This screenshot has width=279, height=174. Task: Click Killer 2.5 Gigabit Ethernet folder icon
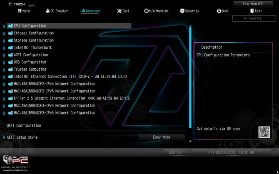(x=10, y=98)
